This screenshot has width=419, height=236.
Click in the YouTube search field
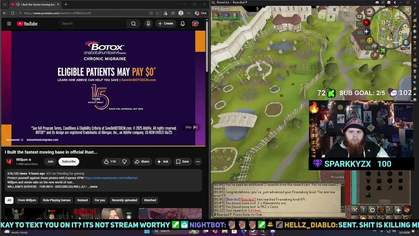pyautogui.click(x=92, y=24)
